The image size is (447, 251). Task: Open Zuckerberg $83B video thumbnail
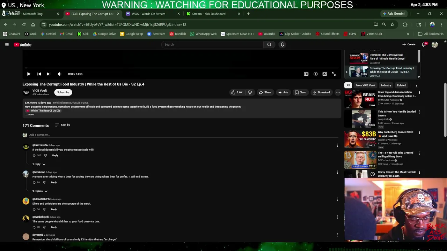click(x=360, y=140)
